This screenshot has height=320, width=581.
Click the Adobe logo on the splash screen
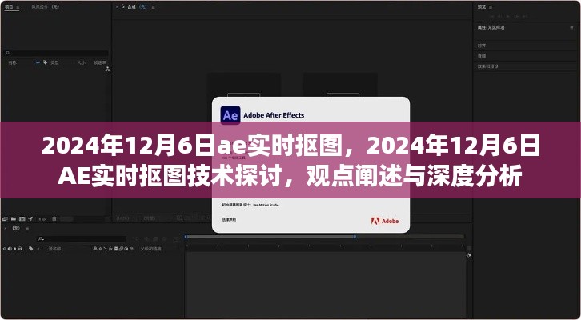coord(385,221)
